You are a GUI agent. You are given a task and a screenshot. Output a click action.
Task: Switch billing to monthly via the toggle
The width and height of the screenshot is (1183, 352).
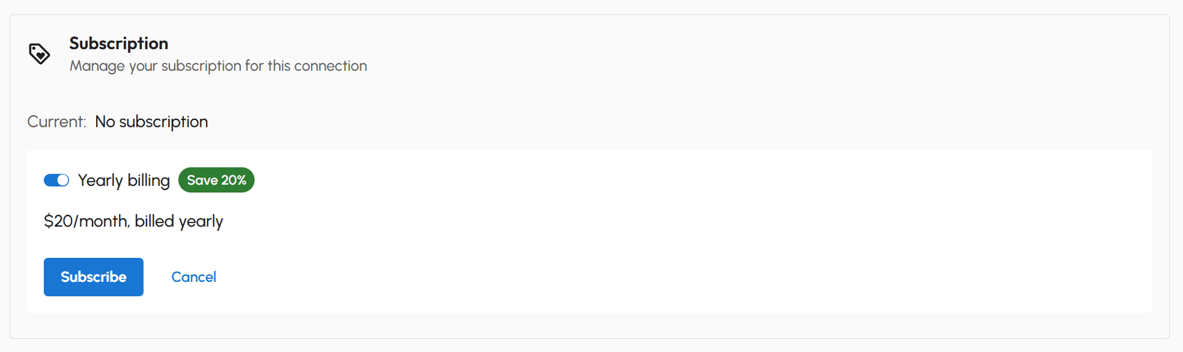(x=56, y=180)
